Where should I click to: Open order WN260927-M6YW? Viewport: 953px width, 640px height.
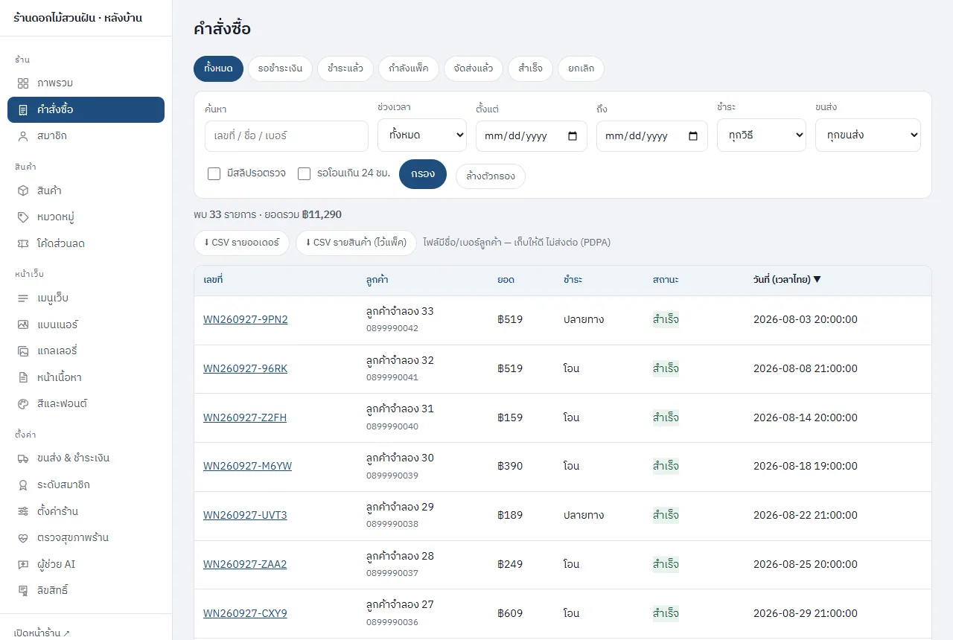(248, 467)
